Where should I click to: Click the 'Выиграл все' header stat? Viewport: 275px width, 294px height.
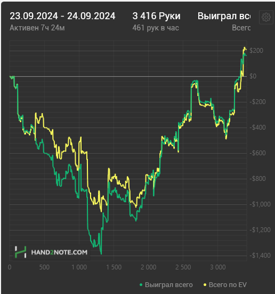click(x=224, y=16)
